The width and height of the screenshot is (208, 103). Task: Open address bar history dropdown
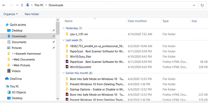pos(194,5)
